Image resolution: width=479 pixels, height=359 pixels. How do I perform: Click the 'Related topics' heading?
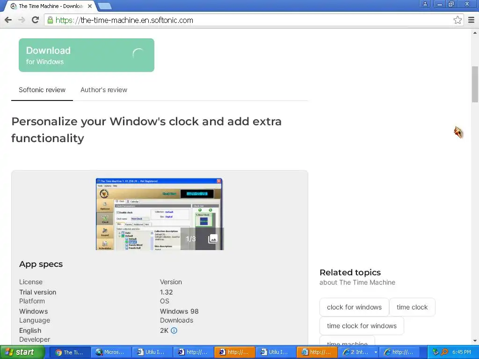click(350, 273)
